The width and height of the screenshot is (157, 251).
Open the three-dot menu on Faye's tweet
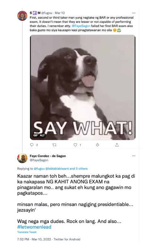coord(134,156)
